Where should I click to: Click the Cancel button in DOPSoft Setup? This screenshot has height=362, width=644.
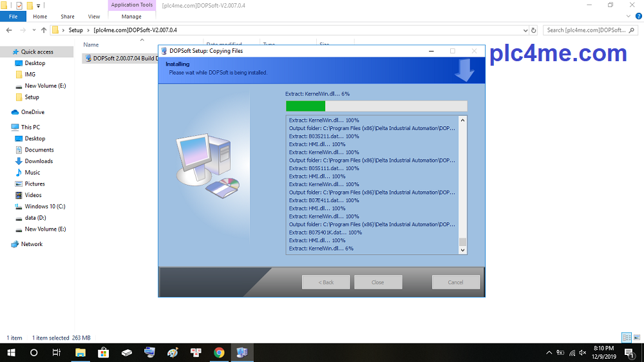coord(455,282)
